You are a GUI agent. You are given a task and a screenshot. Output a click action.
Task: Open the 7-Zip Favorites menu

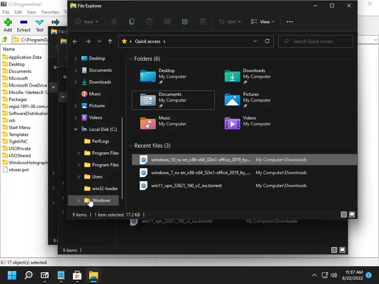click(50, 12)
